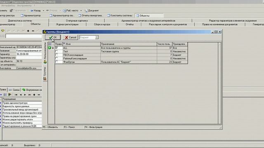The width and height of the screenshot is (264, 148).
Task: Delete record with upper minus icon
Action: [33, 31]
